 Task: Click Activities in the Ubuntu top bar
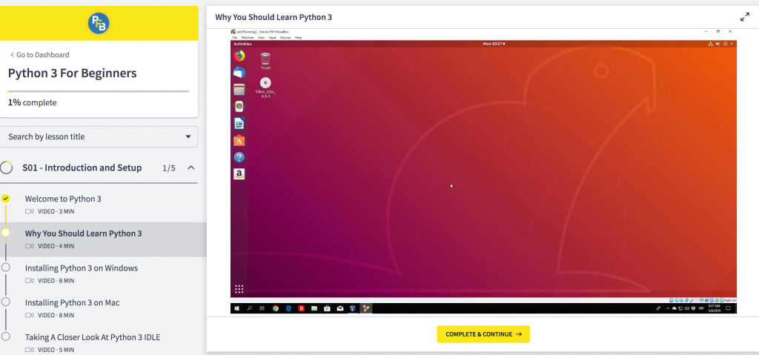tap(242, 44)
